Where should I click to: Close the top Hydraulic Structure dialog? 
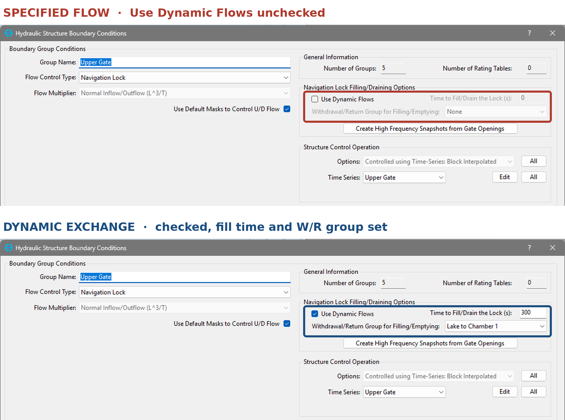[x=552, y=33]
